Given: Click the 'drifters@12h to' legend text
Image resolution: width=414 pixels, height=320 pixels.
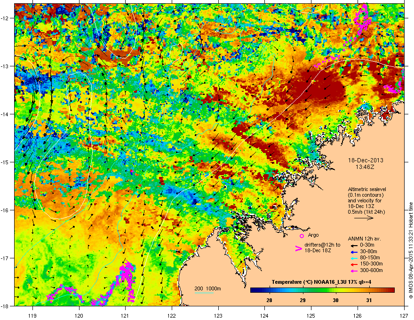Looking at the screenshot, I should 322,245.
